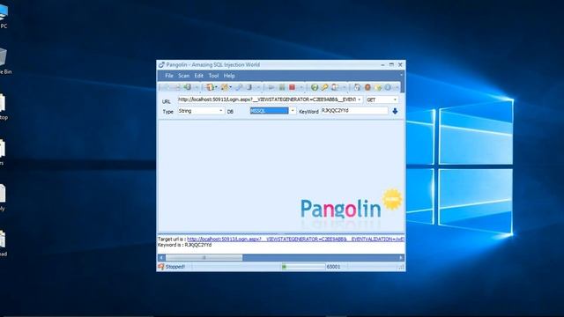Click the orange round toolbar icon
The height and width of the screenshot is (317, 564).
pos(367,87)
